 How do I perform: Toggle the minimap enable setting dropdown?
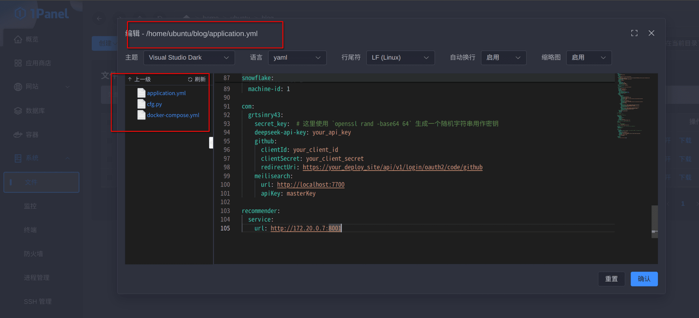(x=588, y=57)
